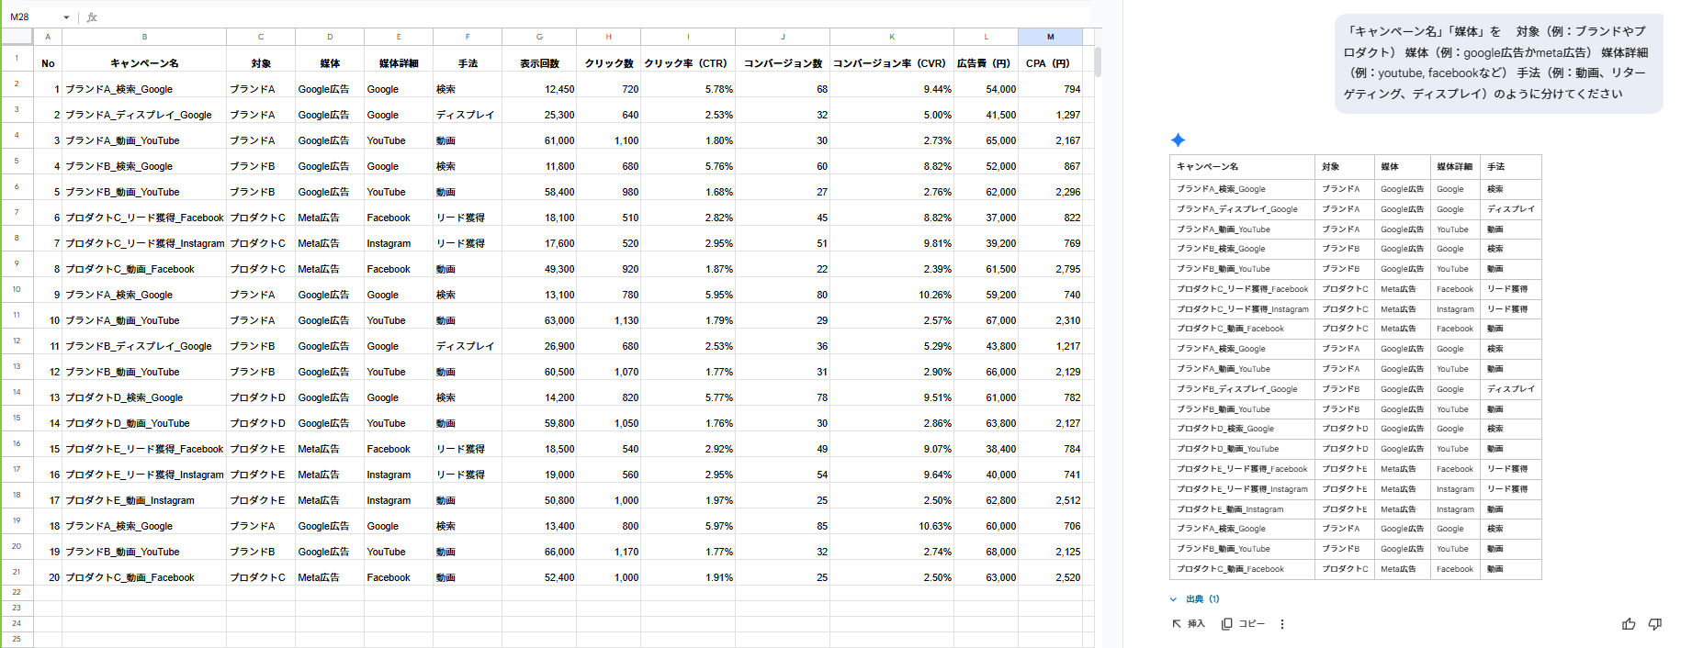Select column B header
Image resolution: width=1692 pixels, height=648 pixels.
pyautogui.click(x=144, y=37)
